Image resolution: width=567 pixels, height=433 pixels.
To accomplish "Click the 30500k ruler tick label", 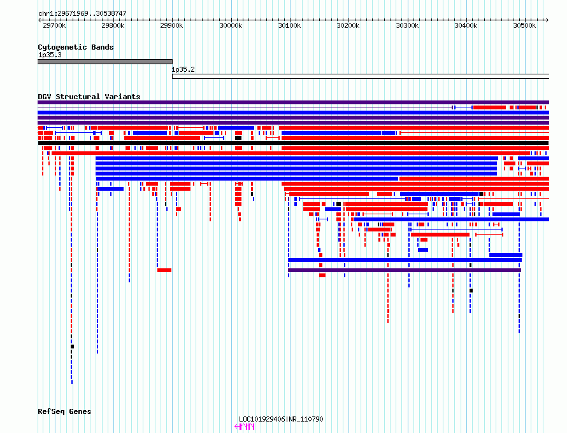I will click(x=524, y=25).
